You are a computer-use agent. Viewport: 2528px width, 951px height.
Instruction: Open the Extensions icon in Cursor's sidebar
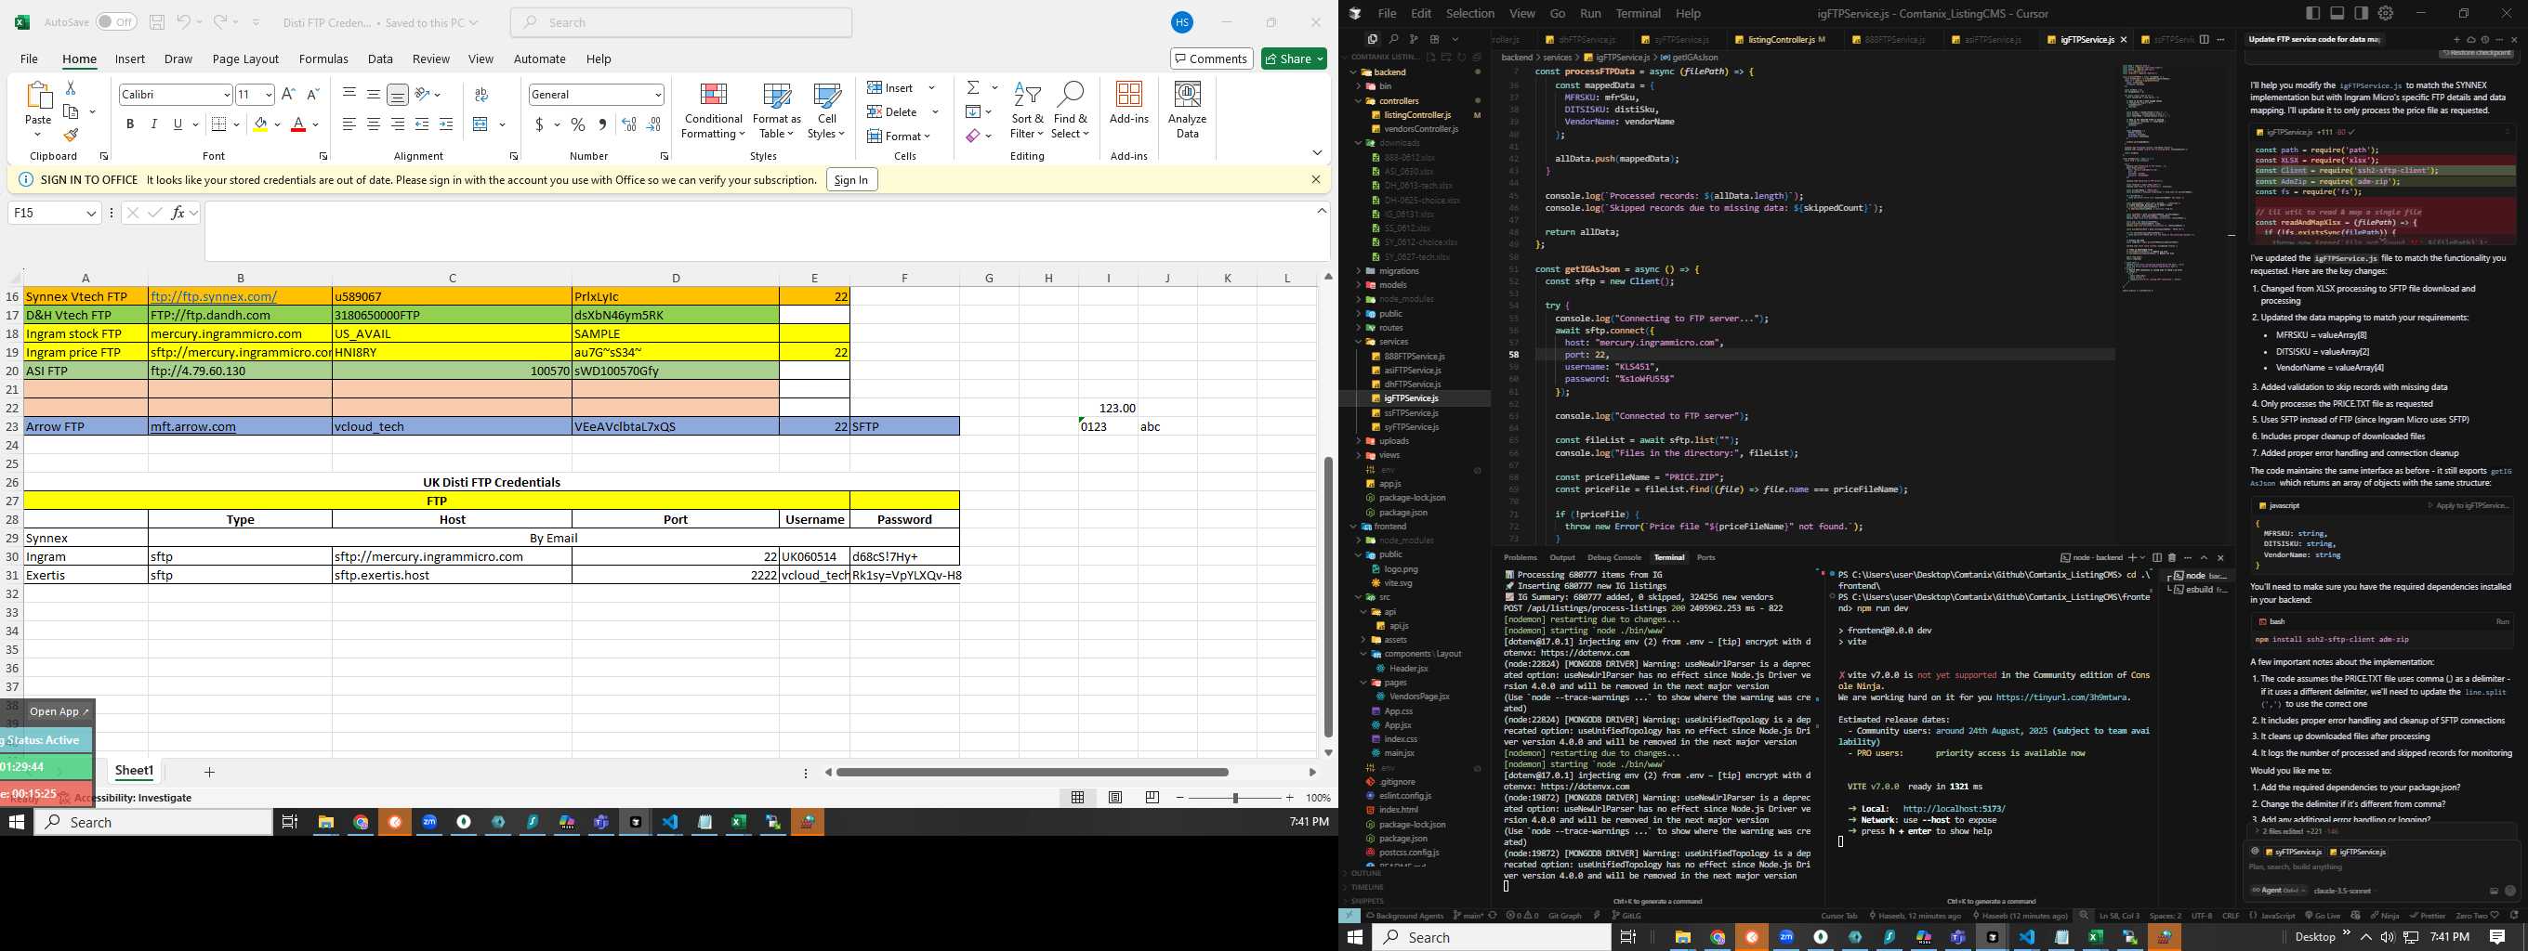pos(1434,39)
